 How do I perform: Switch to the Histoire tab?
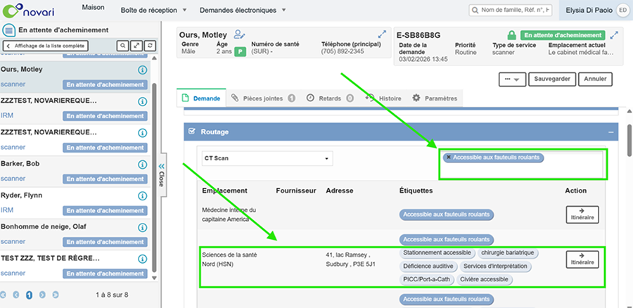pos(383,98)
